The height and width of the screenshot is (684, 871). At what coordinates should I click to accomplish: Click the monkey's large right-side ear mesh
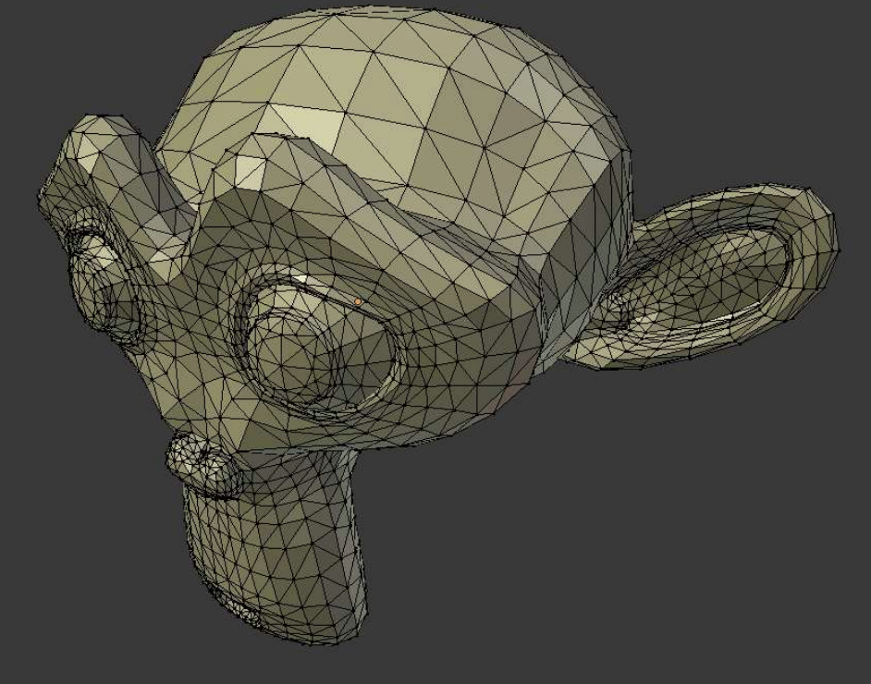pos(700,276)
